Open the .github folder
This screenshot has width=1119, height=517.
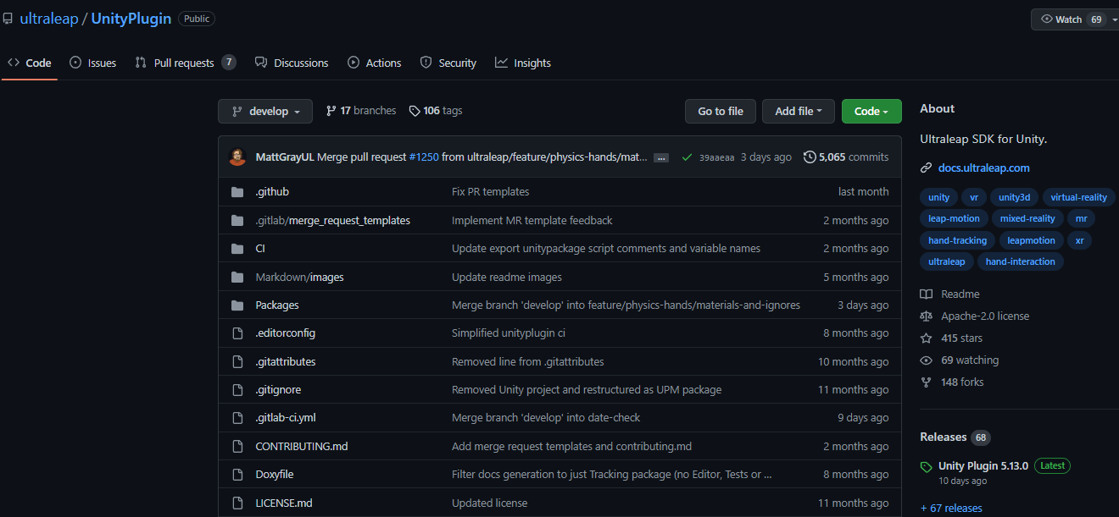[x=272, y=192]
